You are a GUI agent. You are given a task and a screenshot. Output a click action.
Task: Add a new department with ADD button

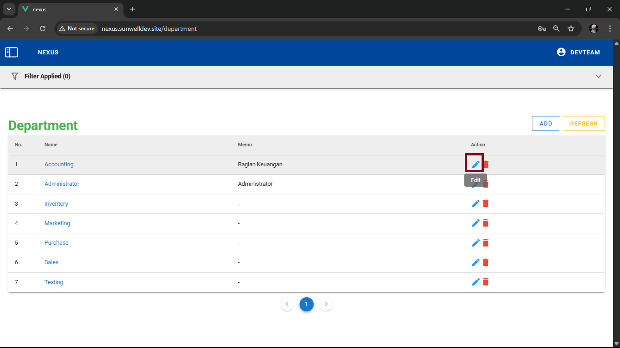pyautogui.click(x=545, y=124)
